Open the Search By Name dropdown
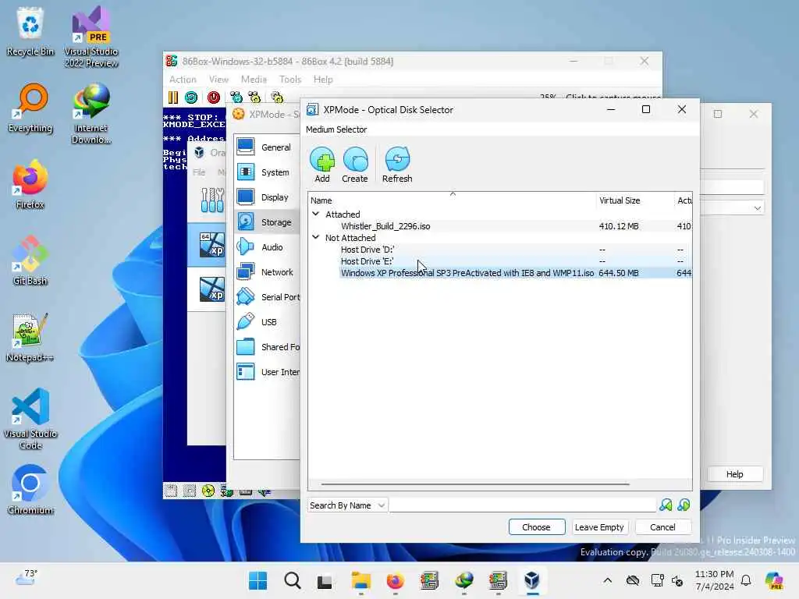 click(x=347, y=505)
